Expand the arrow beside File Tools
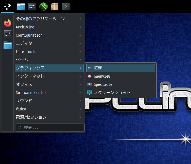This screenshot has height=164, width=191. (x=80, y=52)
